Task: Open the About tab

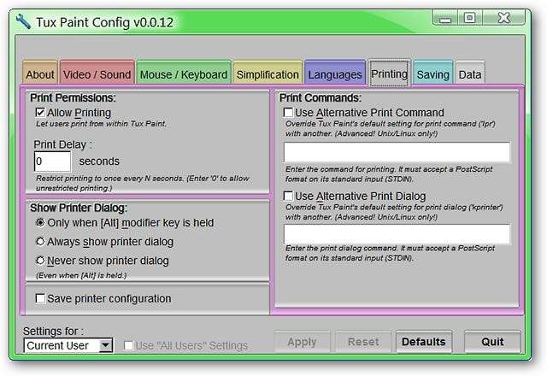Action: click(40, 72)
